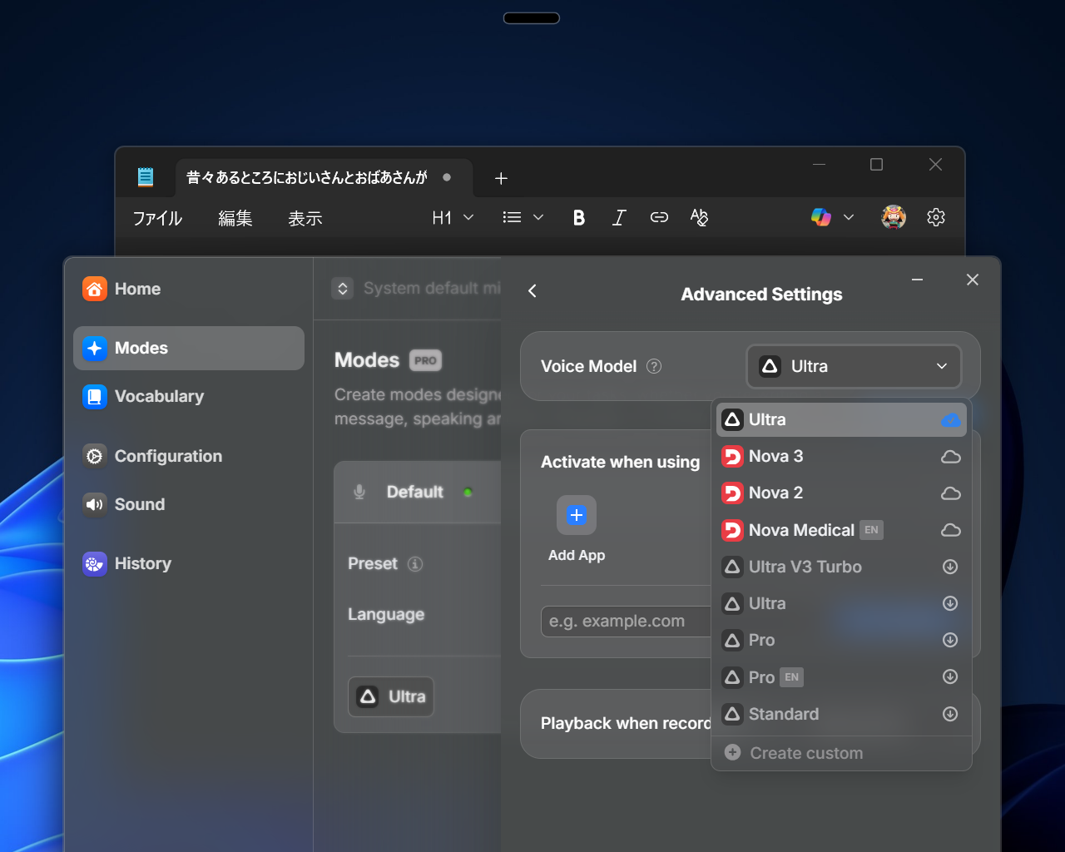The image size is (1065, 852).
Task: Select the Pro EN model
Action: (x=841, y=676)
